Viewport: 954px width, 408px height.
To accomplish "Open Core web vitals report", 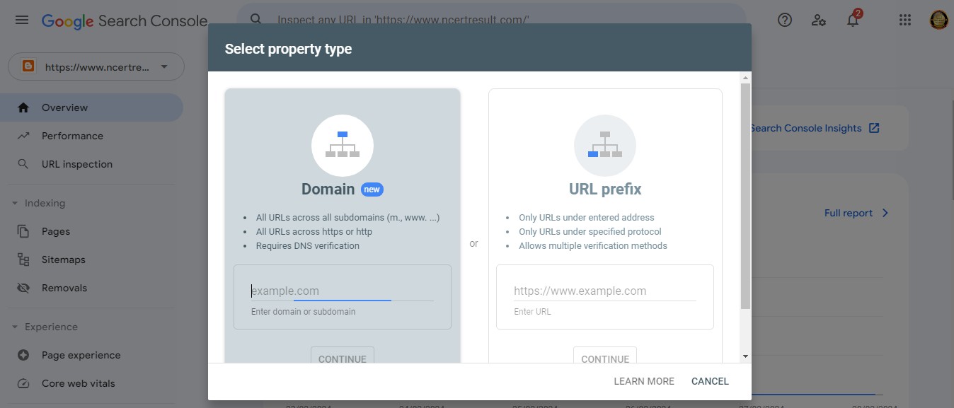I will coord(91,383).
